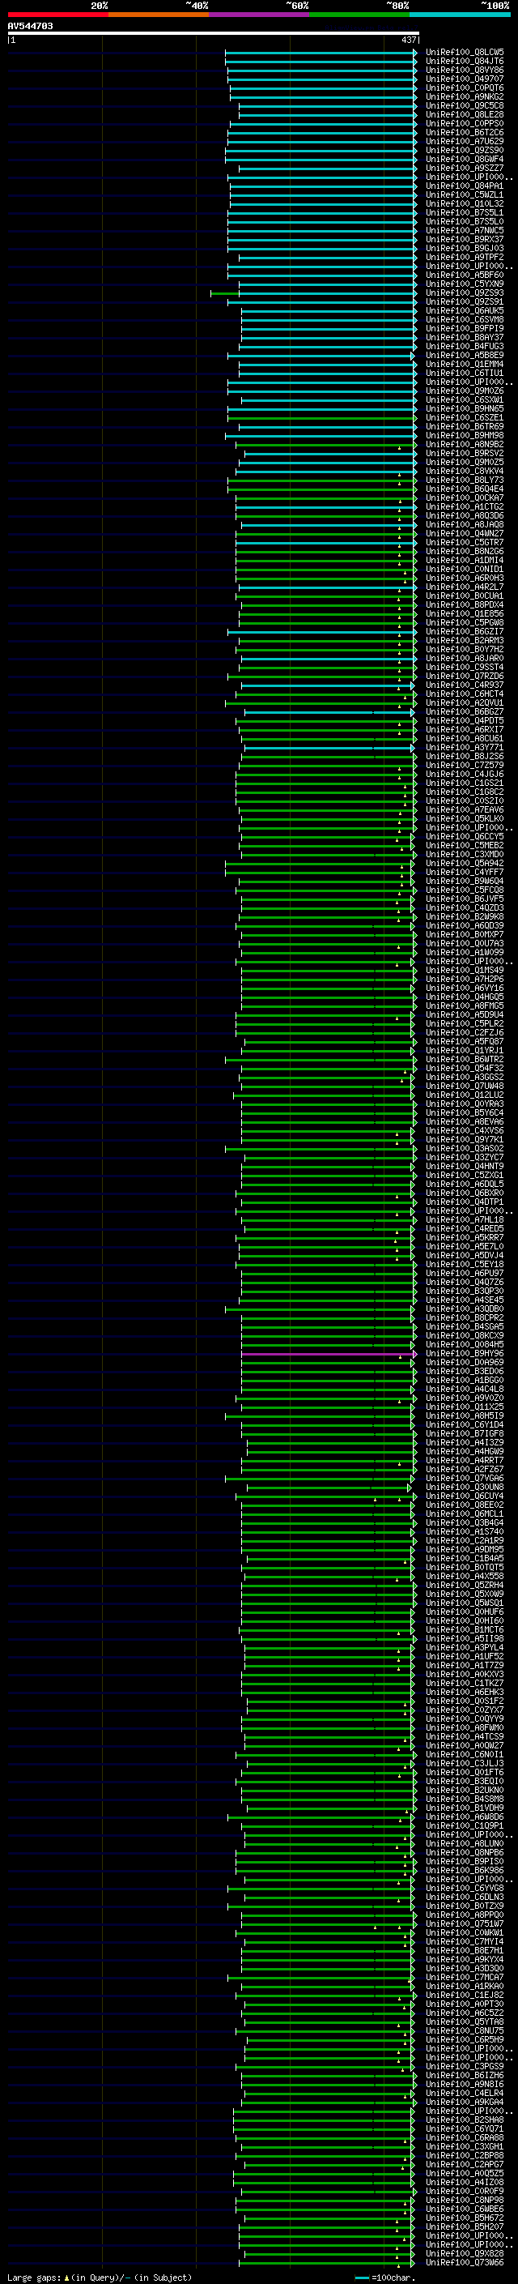Click the last hit UniRef100_Q73W66
This screenshot has height=2284, width=518.
point(465,2263)
